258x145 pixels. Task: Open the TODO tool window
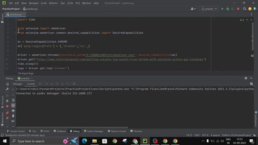click(45, 131)
